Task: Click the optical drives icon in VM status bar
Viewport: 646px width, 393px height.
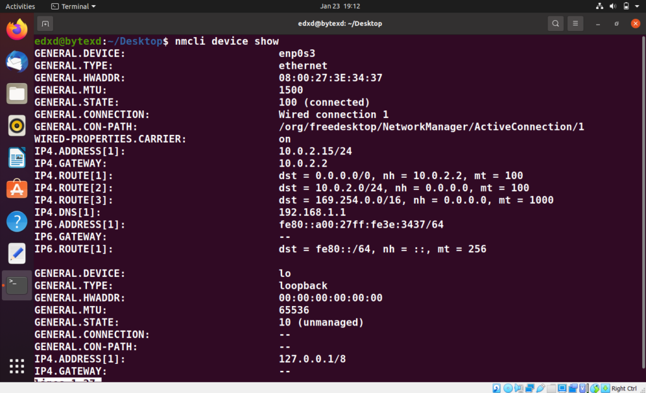Action: click(508, 388)
